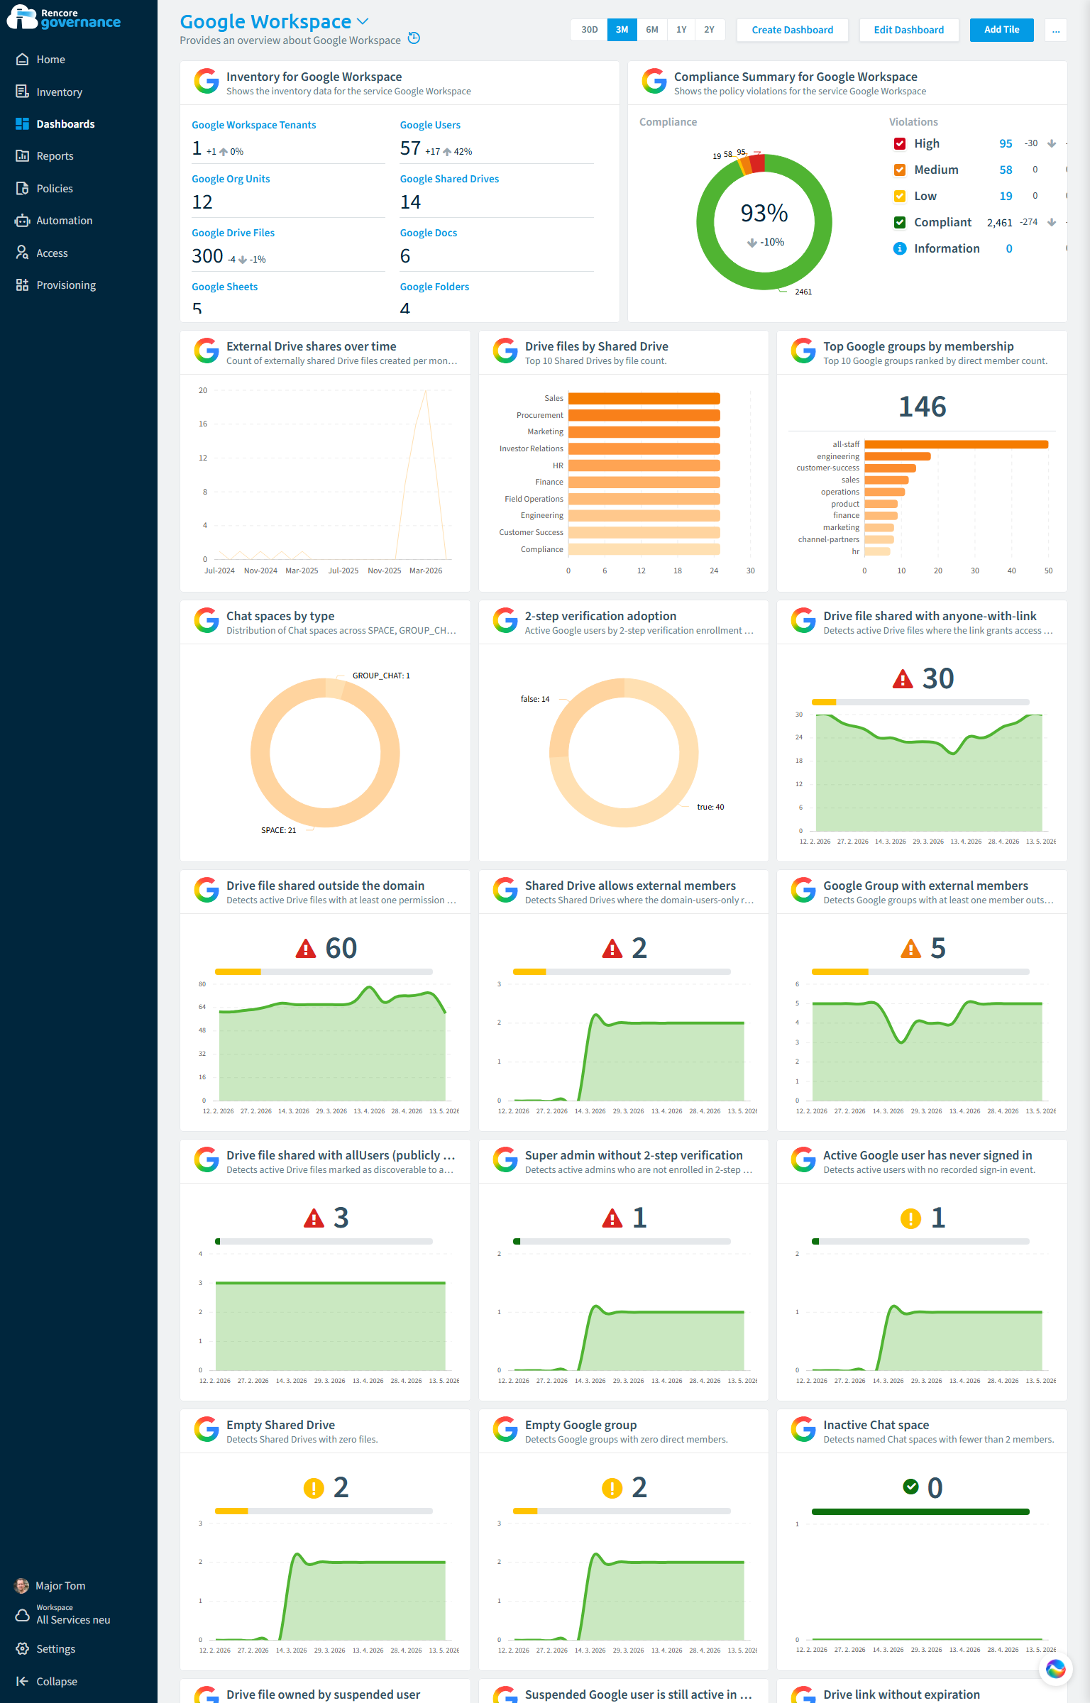The image size is (1090, 1703).
Task: Select the Dashboards sidebar icon
Action: [23, 123]
